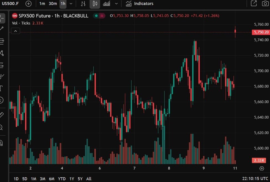Click the US500.F symbol search field
The image size is (270, 182).
click(11, 4)
